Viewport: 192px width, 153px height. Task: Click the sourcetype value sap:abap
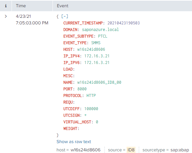pos(180,150)
